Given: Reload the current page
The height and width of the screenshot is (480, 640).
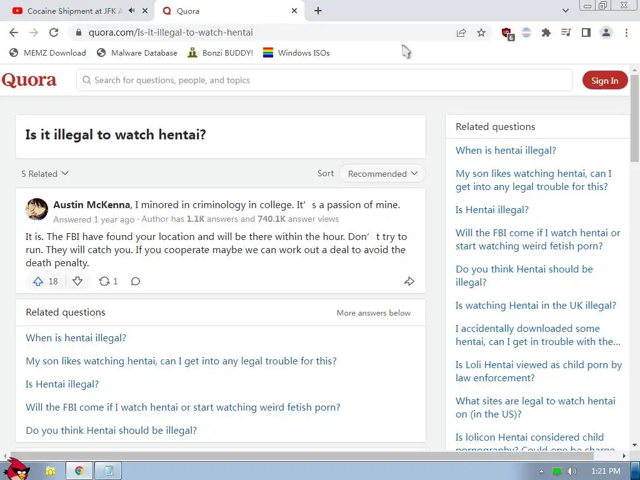Looking at the screenshot, I should [x=54, y=32].
